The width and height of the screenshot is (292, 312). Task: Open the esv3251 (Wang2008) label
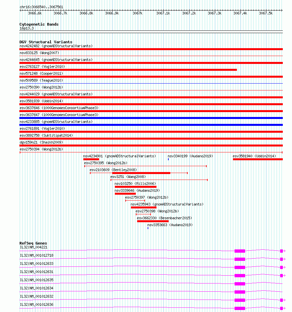pyautogui.click(x=128, y=177)
